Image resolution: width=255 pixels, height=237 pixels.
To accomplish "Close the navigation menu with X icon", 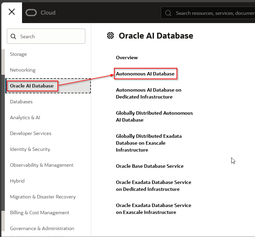I will 11,12.
